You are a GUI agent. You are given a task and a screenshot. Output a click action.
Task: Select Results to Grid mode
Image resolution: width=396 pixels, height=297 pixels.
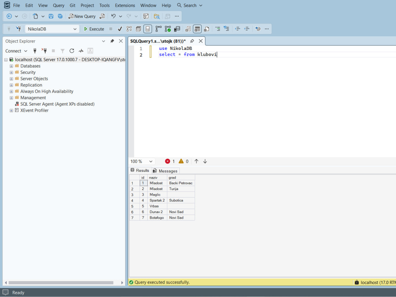click(197, 29)
